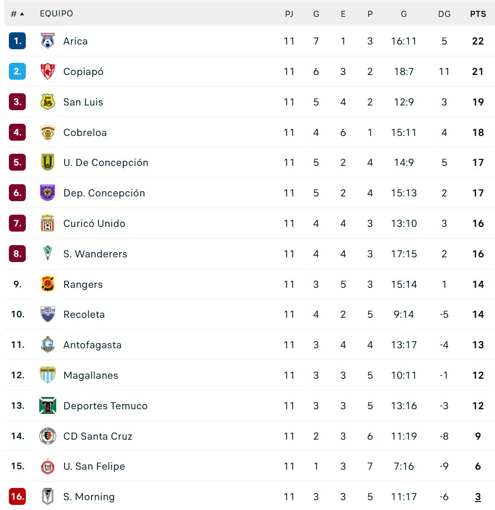Select the S. Wanderers green crest
The image size is (495, 510).
pos(47,254)
